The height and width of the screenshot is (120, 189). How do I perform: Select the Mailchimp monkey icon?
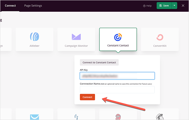(x=160, y=117)
